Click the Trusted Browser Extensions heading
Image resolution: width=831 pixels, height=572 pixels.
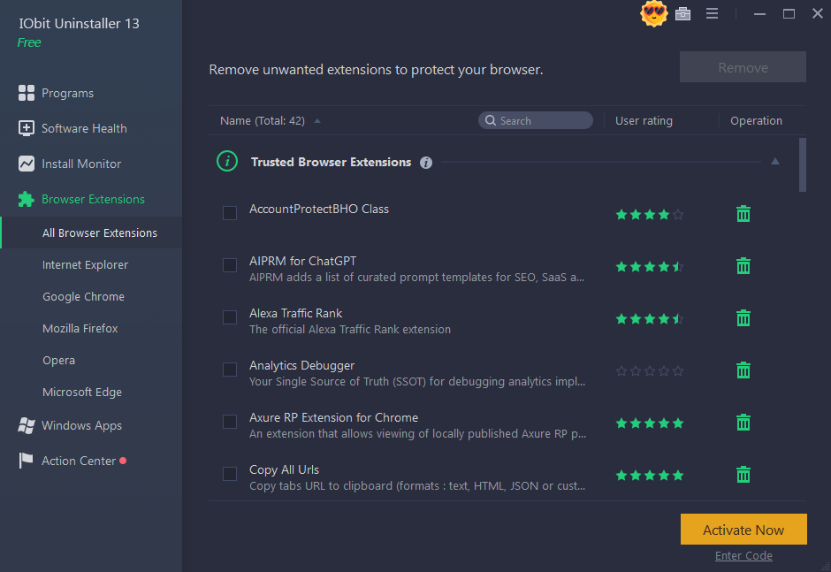click(331, 162)
